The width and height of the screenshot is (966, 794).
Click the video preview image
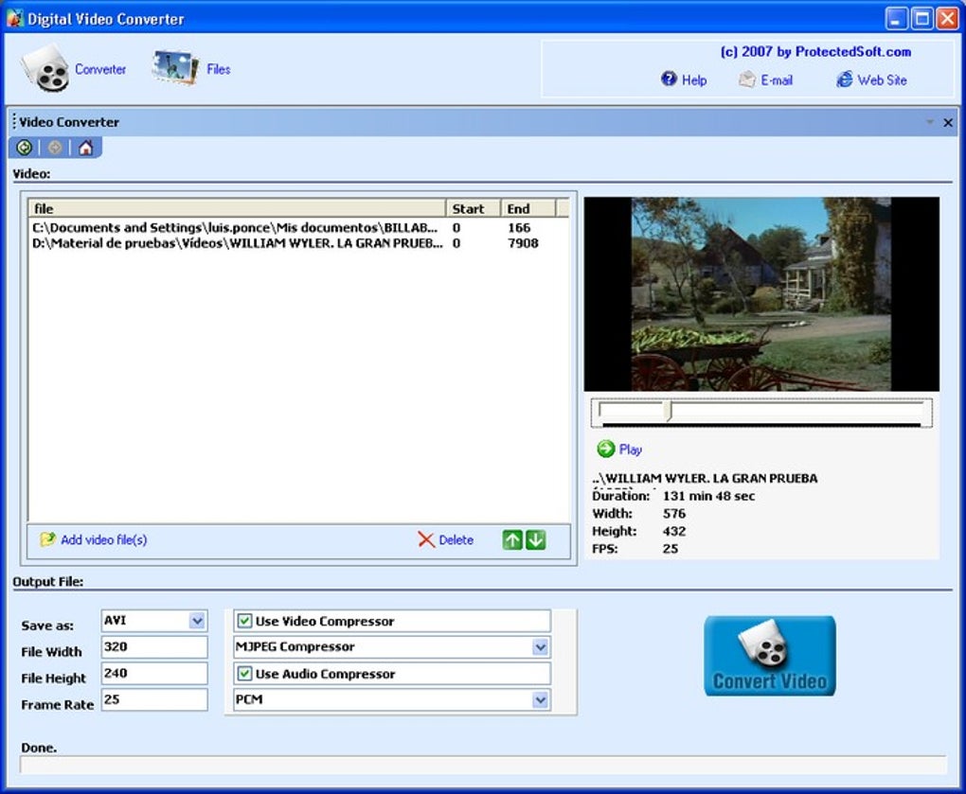761,294
